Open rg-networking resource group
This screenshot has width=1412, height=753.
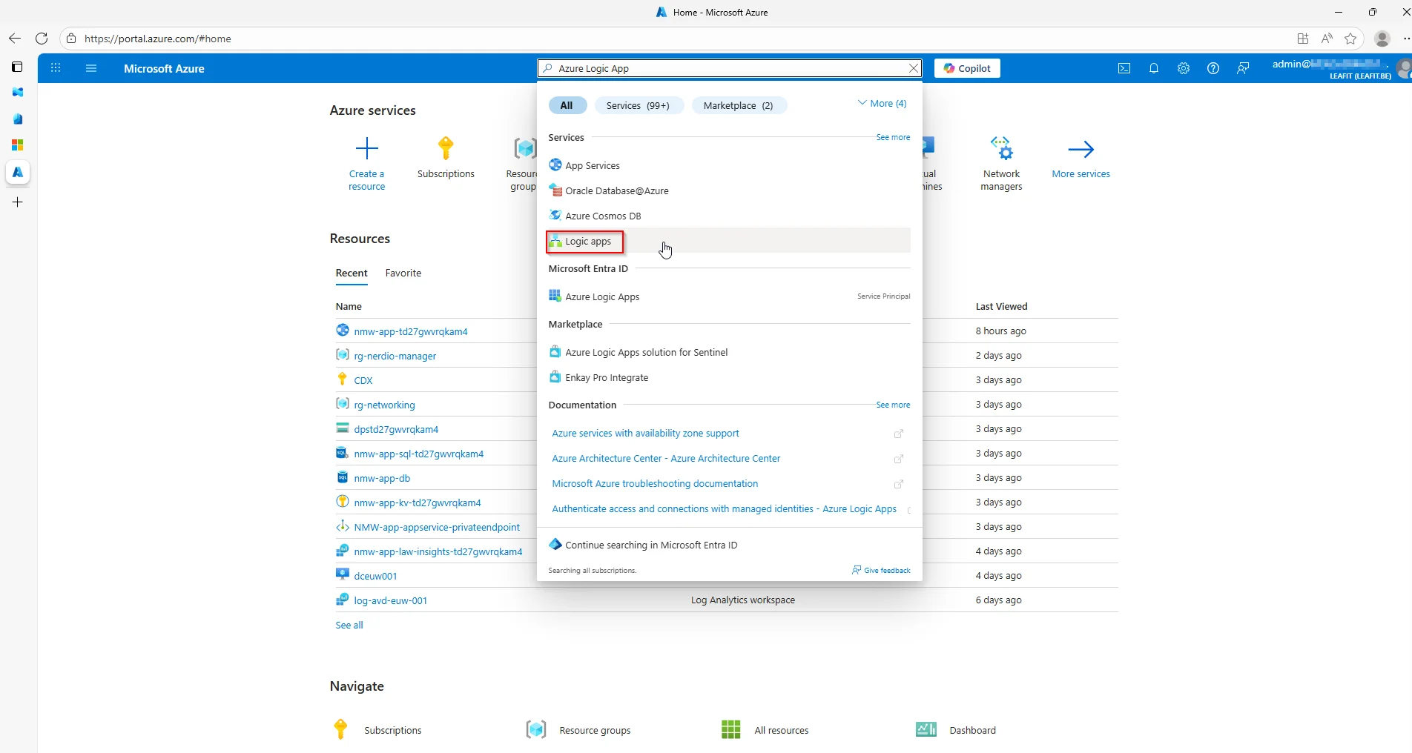click(384, 405)
